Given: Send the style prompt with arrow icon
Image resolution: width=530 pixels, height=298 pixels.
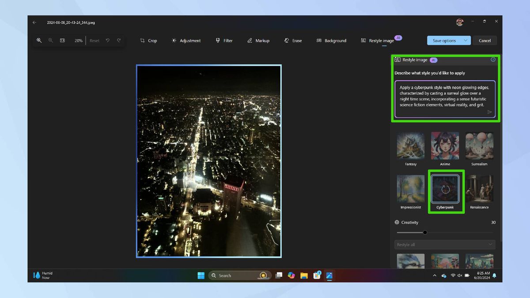Looking at the screenshot, I should (489, 112).
